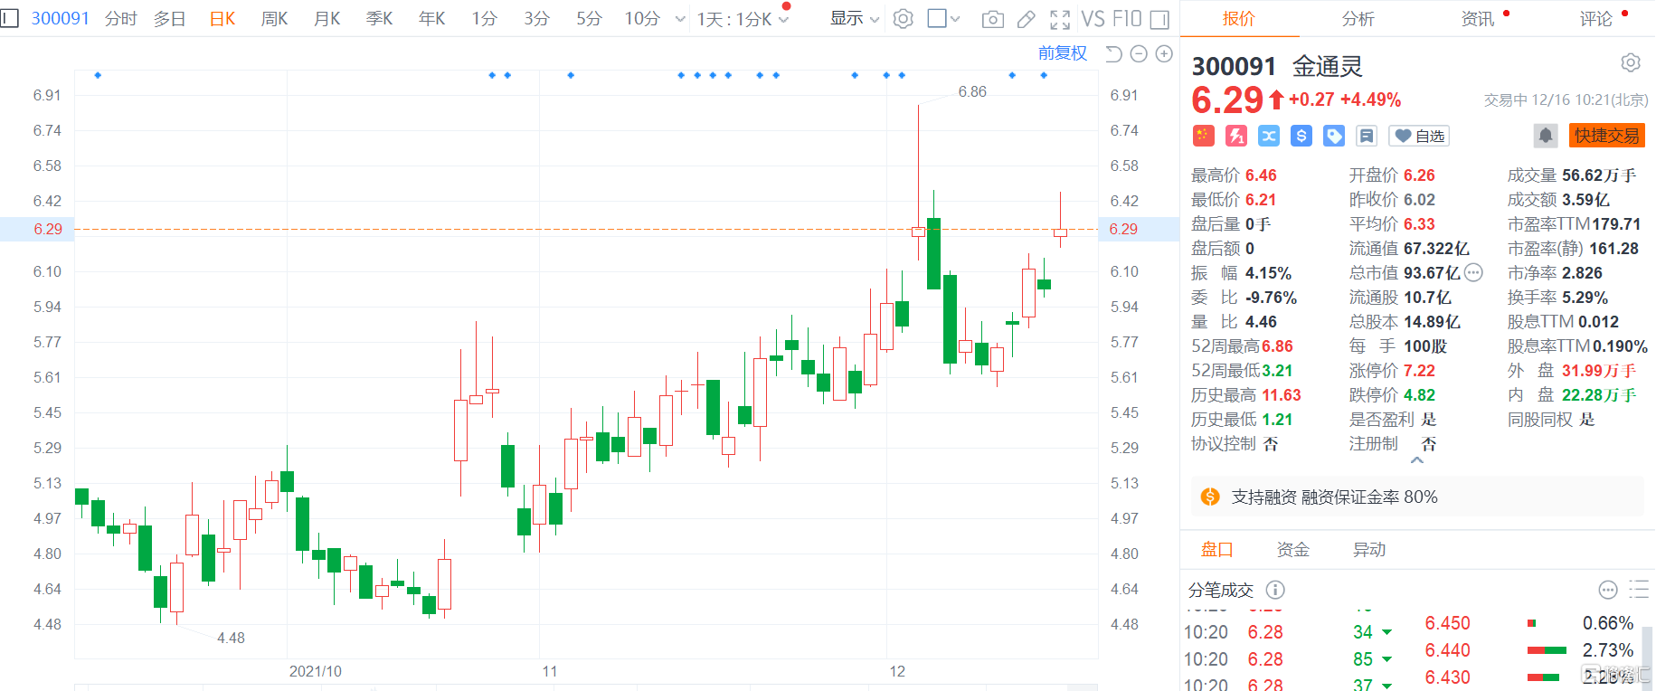The image size is (1656, 691).
Task: Toggle the left sidebar panel icon
Action: pyautogui.click(x=10, y=18)
